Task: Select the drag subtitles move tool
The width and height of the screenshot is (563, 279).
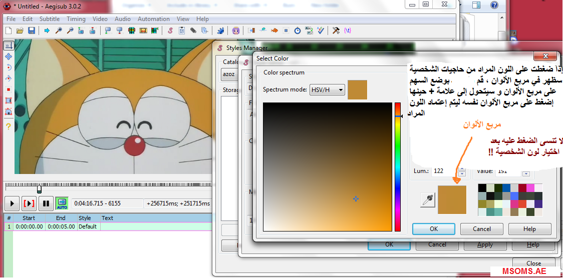Action: 8,56
